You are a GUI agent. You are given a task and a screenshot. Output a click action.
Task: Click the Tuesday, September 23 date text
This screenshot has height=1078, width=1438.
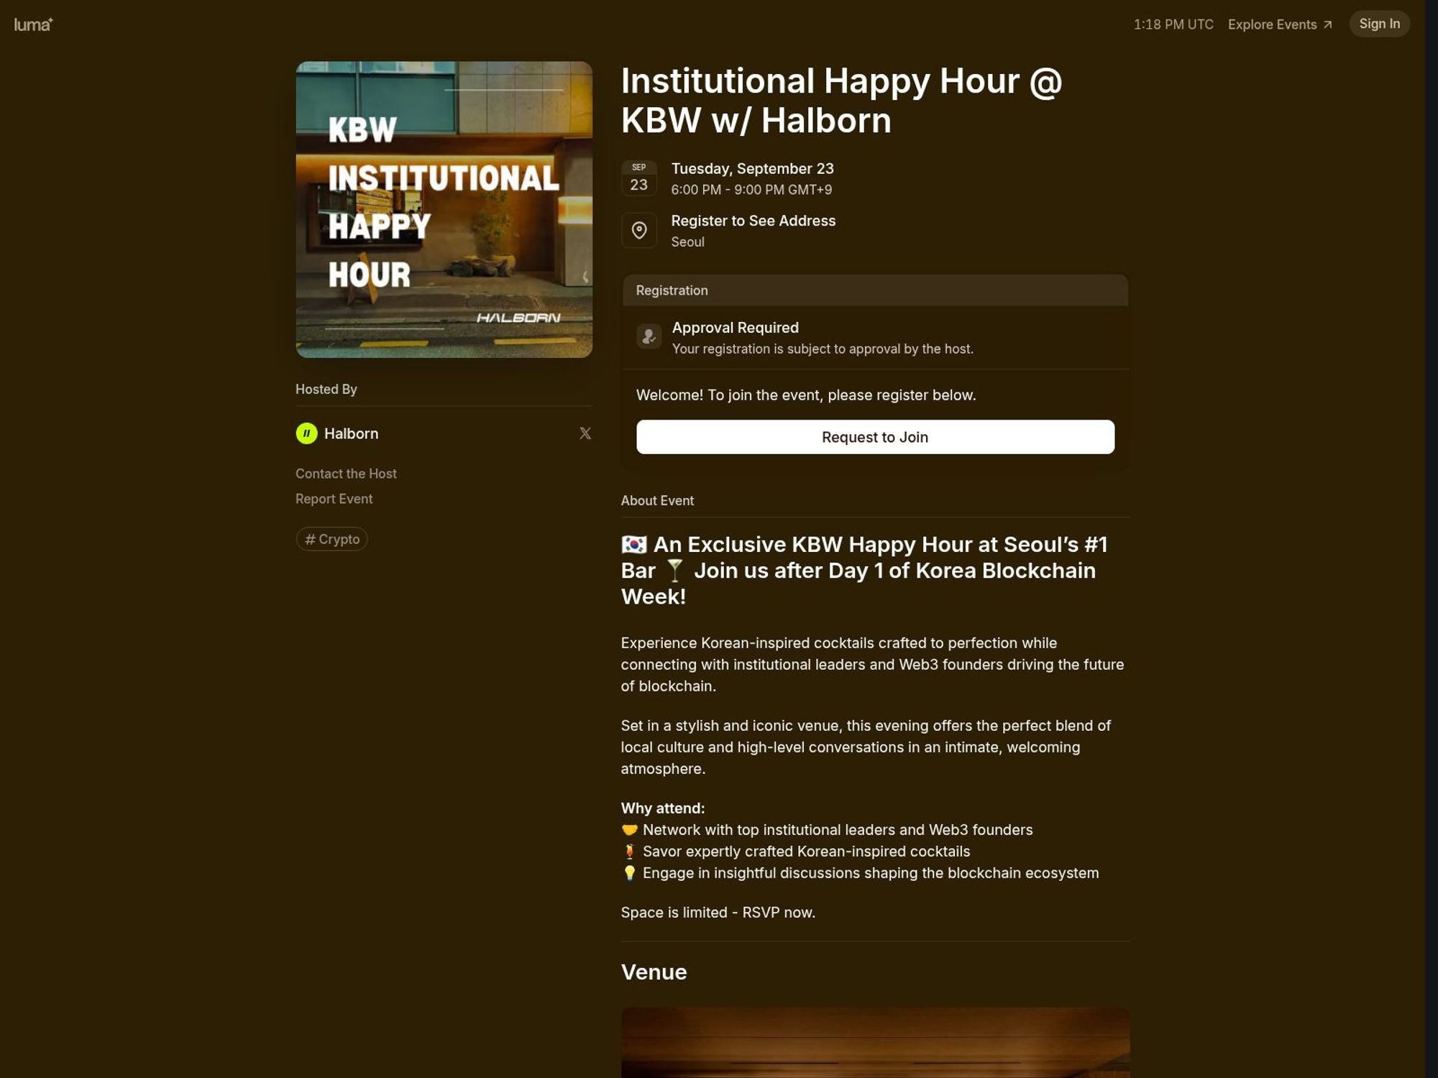[x=752, y=168]
